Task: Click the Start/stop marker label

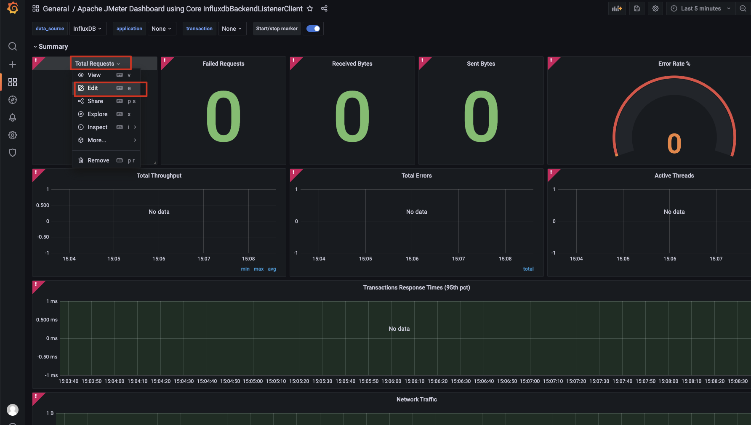Action: click(x=277, y=29)
